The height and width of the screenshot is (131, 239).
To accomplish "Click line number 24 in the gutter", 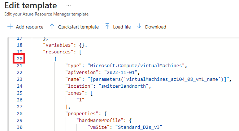I will pyautogui.click(x=19, y=86).
